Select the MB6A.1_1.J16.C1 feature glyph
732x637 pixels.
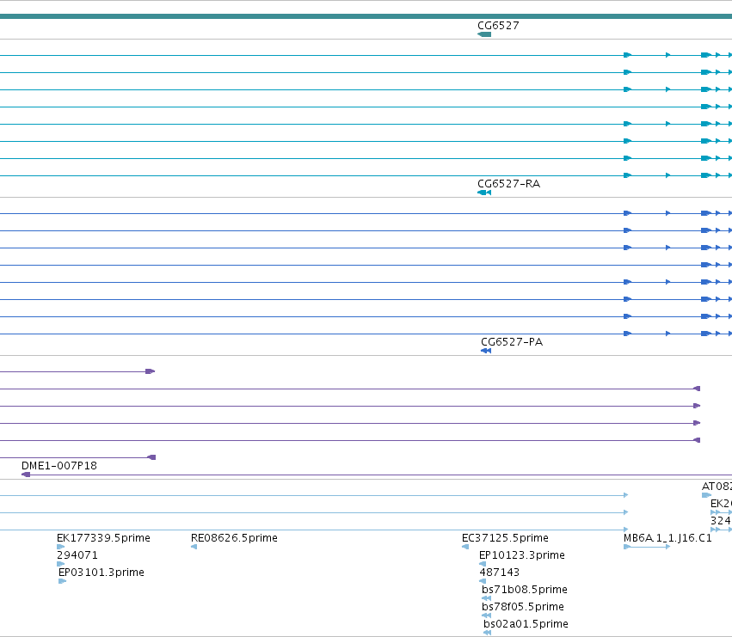click(x=647, y=547)
